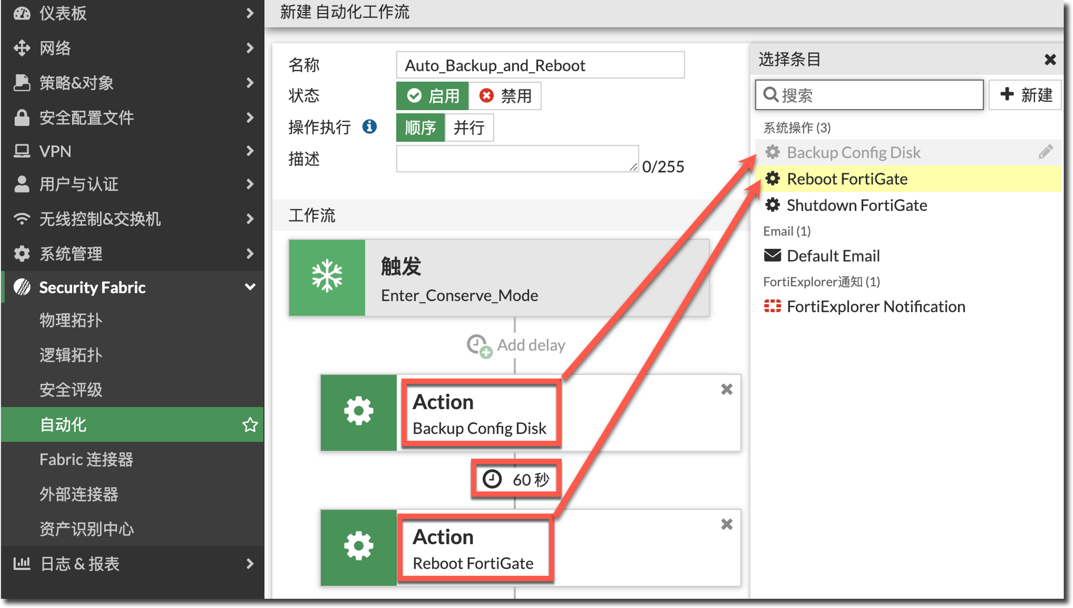Image resolution: width=1073 pixels, height=608 pixels.
Task: Click the info icon next to 操作执行
Action: (369, 126)
